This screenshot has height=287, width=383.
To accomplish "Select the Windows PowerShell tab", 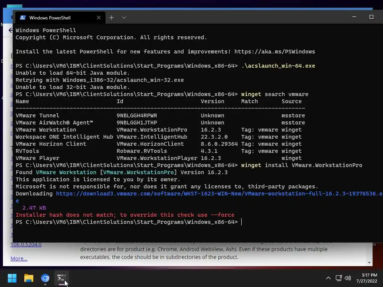I will coord(60,18).
